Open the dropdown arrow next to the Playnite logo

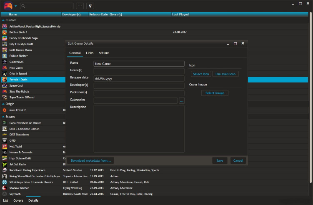(x=16, y=6)
